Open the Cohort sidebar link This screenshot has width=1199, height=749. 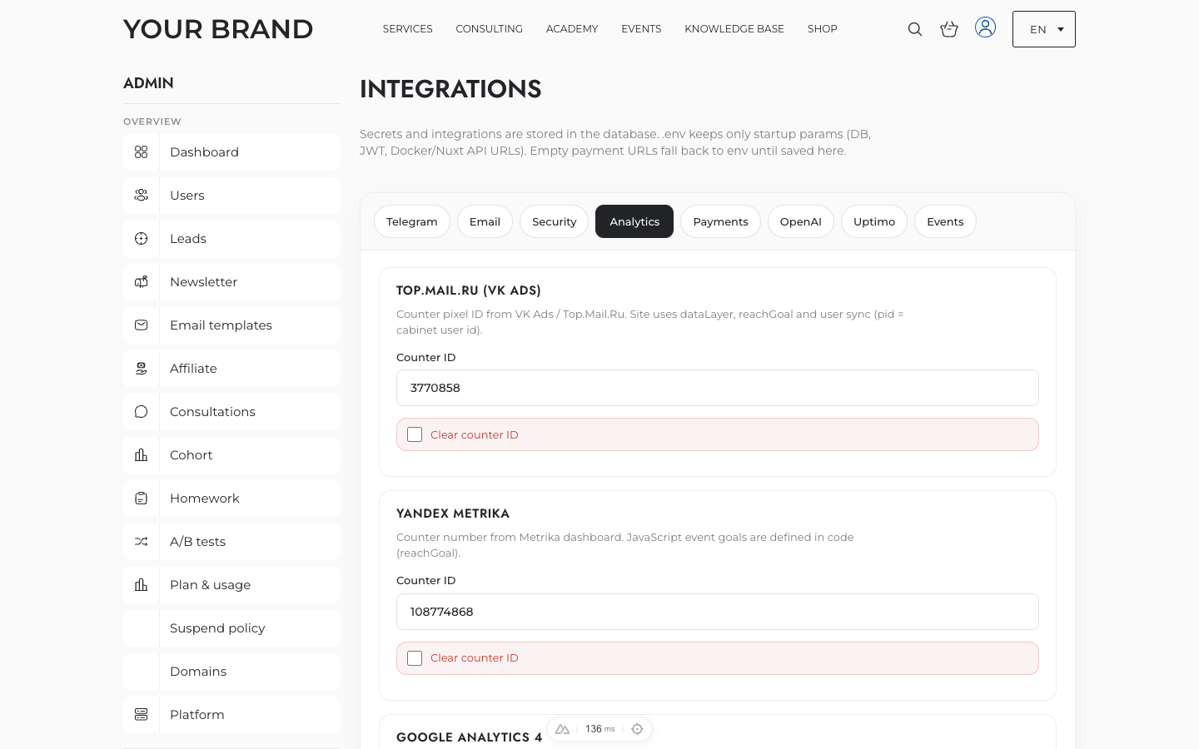tap(231, 455)
